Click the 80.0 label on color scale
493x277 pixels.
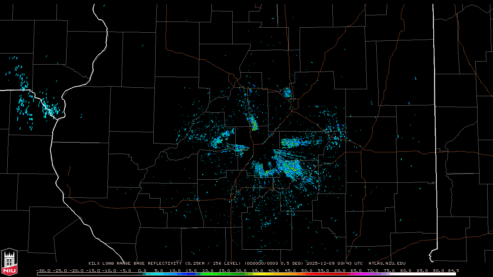coord(406,270)
